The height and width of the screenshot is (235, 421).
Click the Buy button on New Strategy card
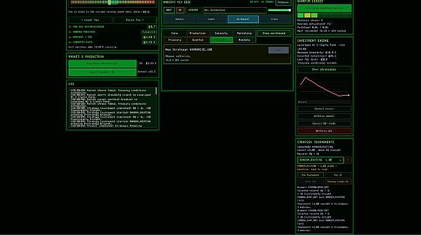[x=279, y=50]
